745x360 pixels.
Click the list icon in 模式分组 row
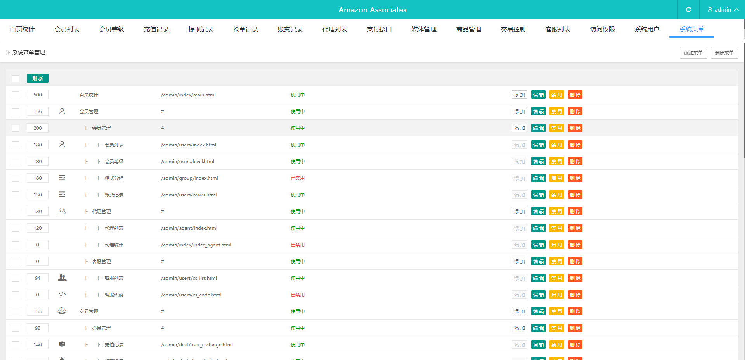click(62, 178)
